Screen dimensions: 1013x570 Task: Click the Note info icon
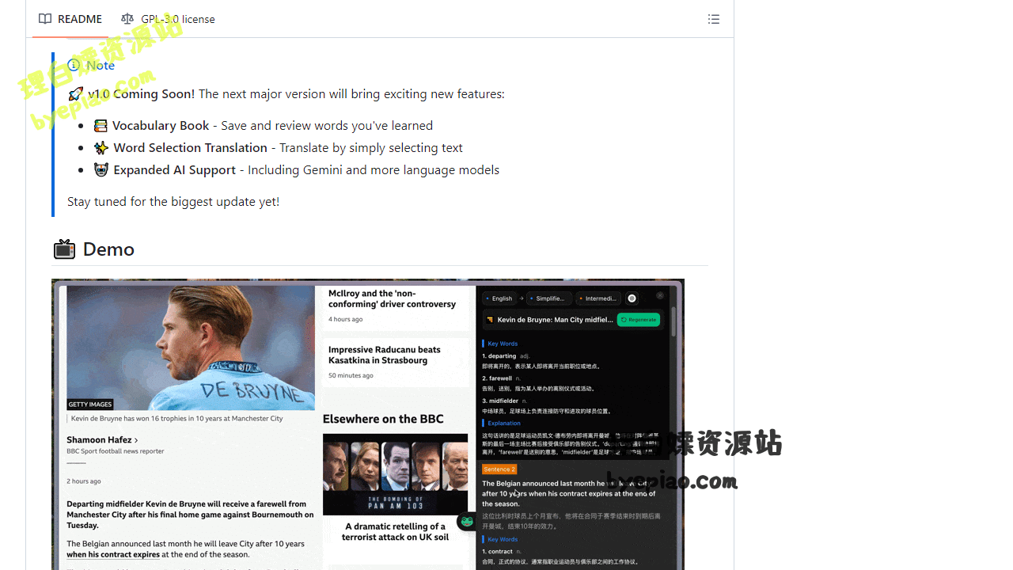coord(74,65)
